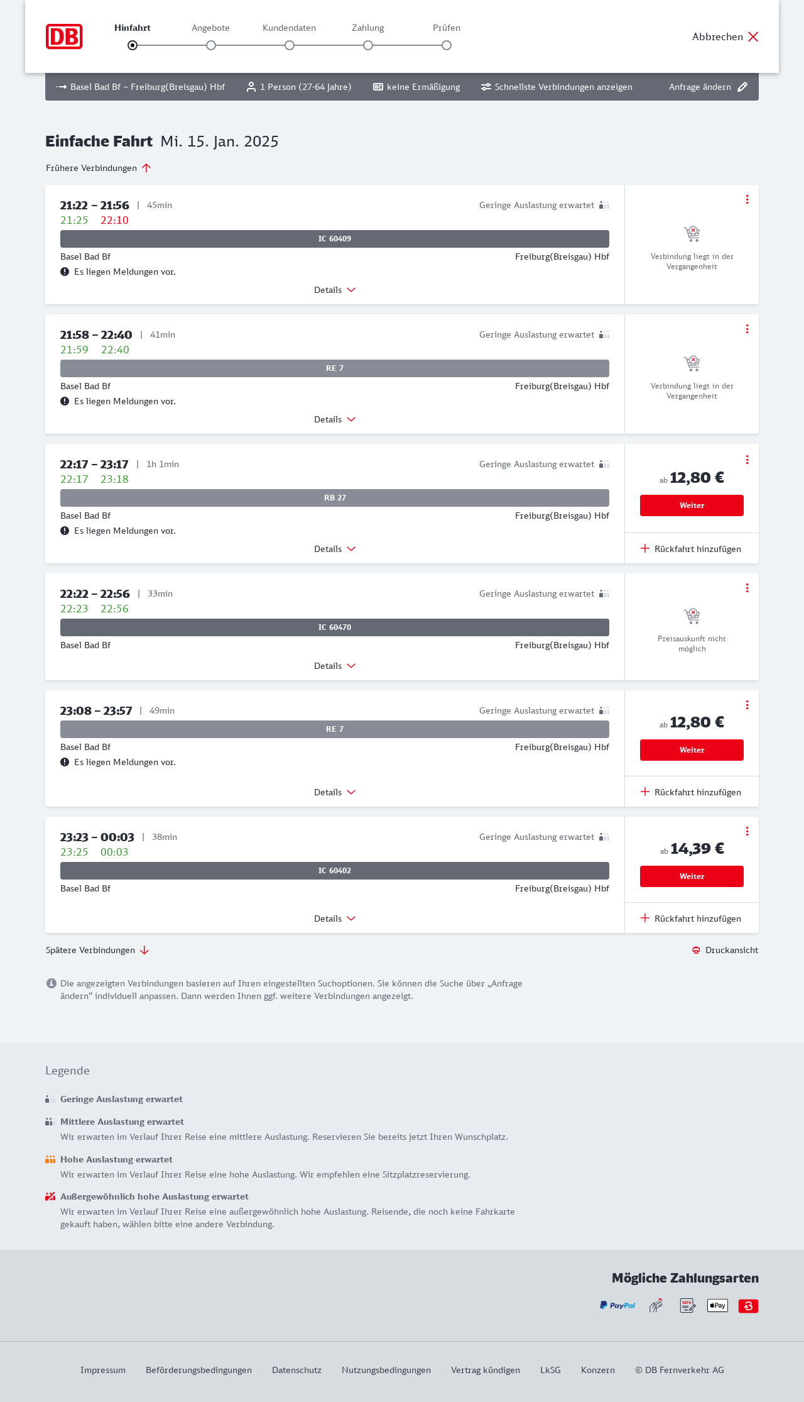Click the Abbrechen close icon
The image size is (804, 1402).
click(753, 36)
